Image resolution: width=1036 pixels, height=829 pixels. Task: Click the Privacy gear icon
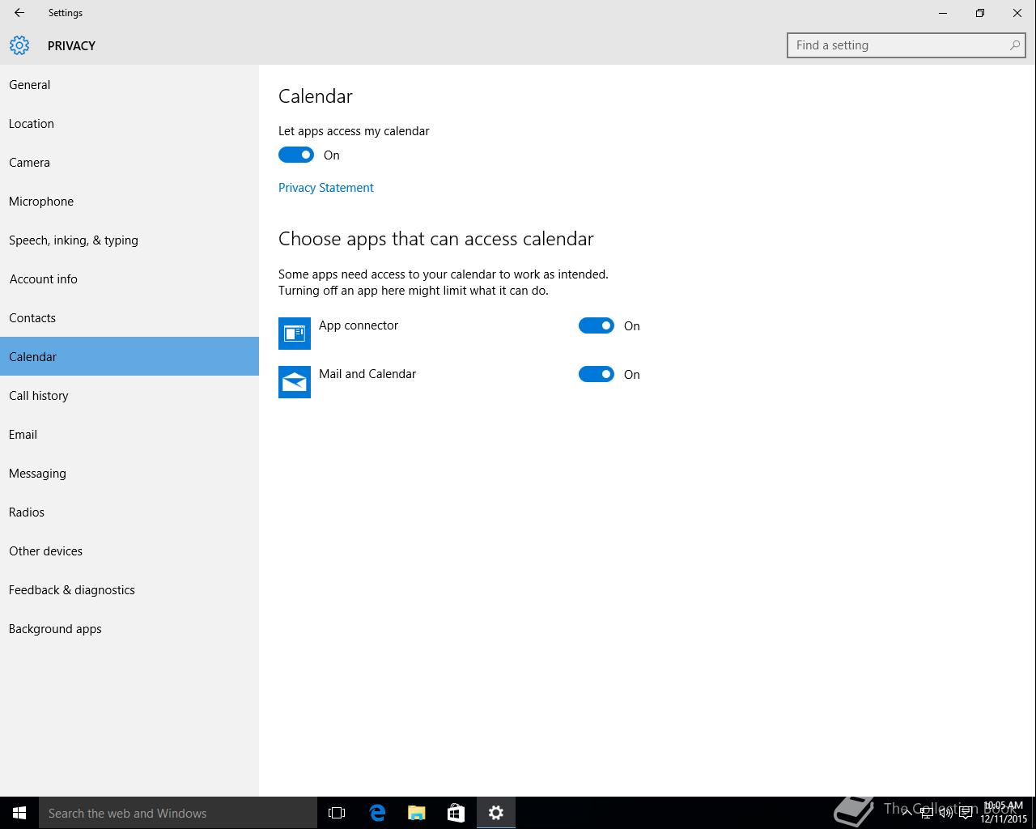tap(19, 45)
